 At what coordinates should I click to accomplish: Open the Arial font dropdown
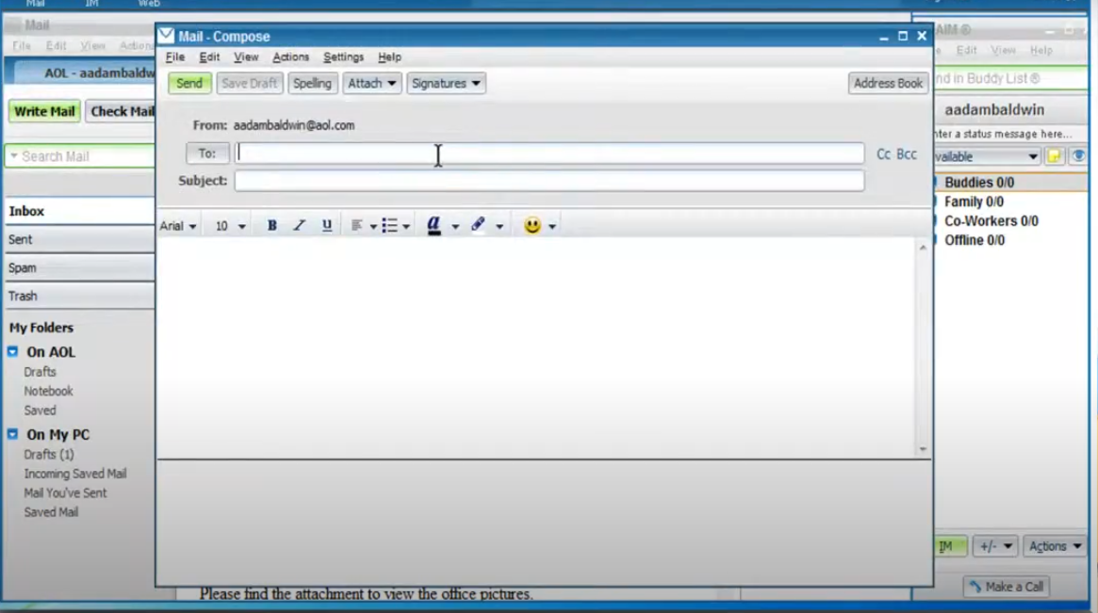point(178,226)
